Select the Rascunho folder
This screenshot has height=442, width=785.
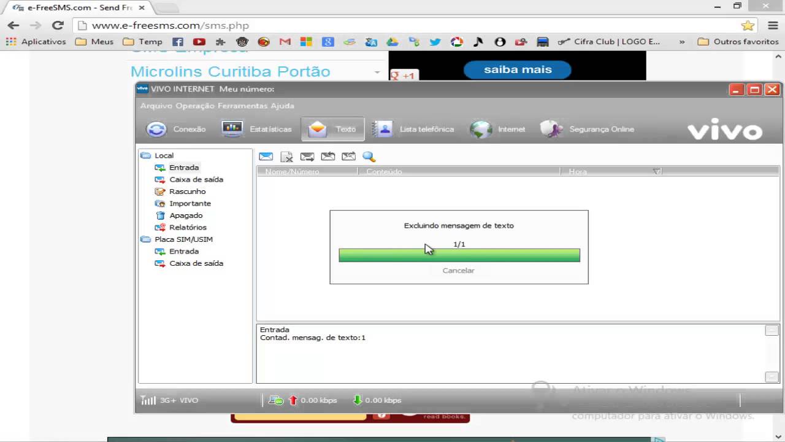187,192
